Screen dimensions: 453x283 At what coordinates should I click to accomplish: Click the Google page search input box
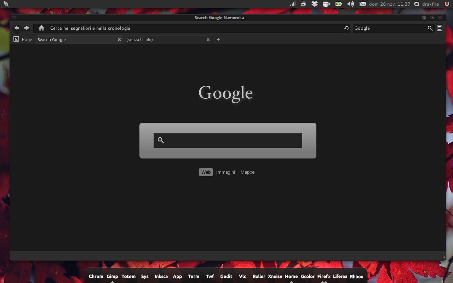click(228, 140)
